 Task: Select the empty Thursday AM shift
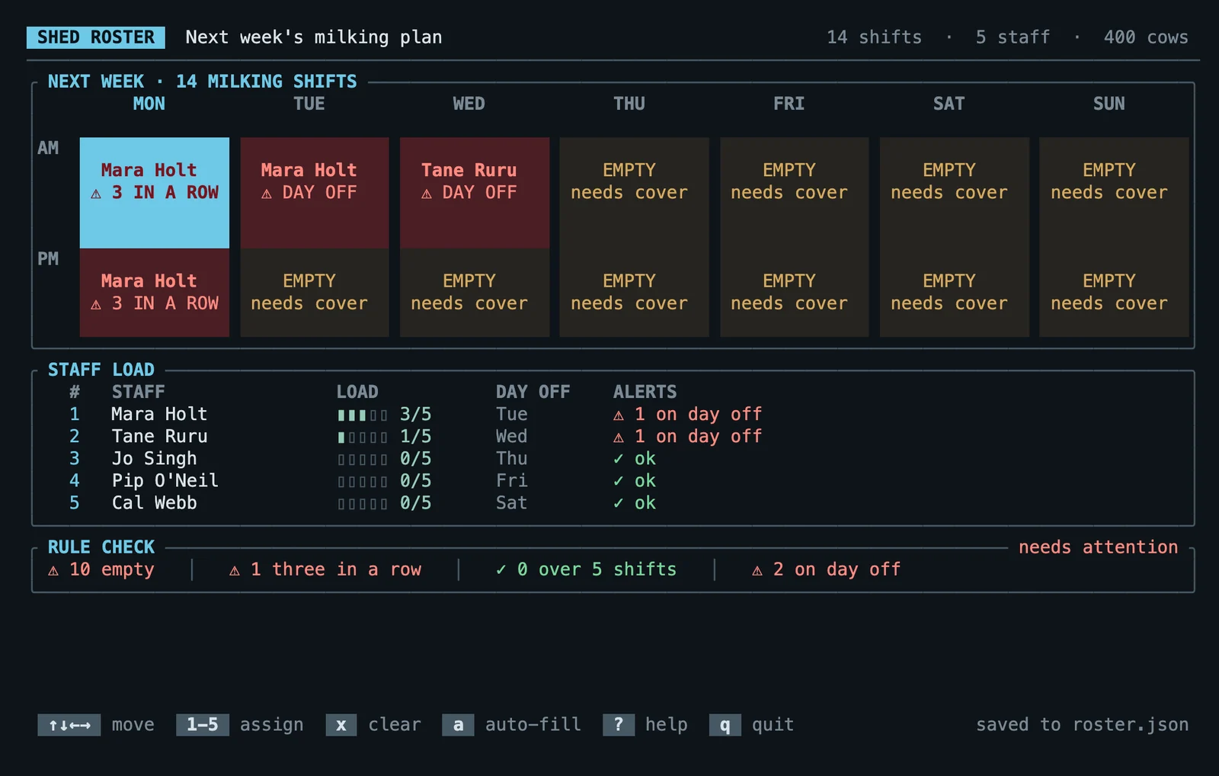[635, 193]
